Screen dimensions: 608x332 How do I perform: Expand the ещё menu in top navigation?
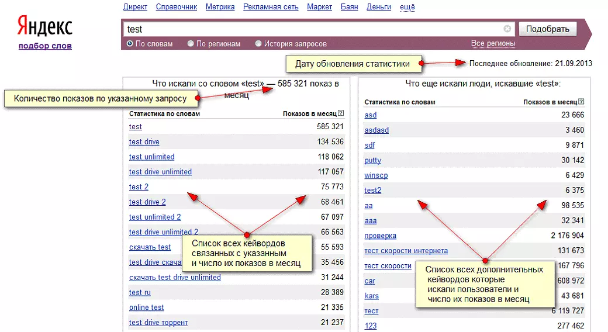click(x=407, y=7)
